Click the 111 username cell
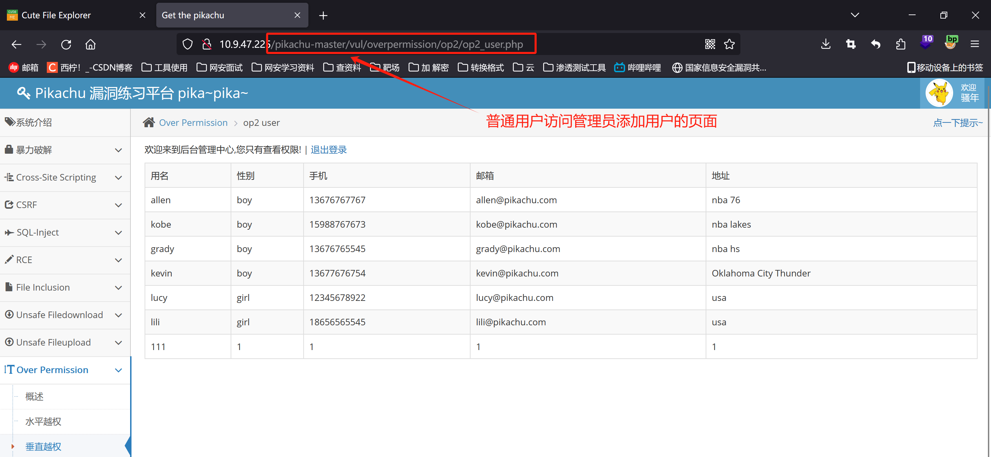 pos(188,347)
